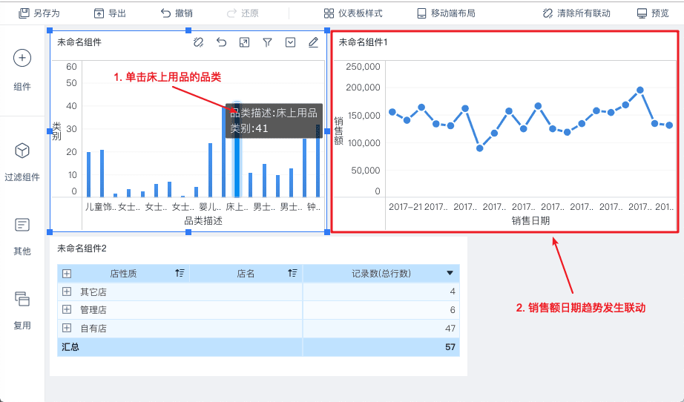Click the last bar, above 钟.., in the bar chart
Screen dimensions: 684x402
(318, 161)
